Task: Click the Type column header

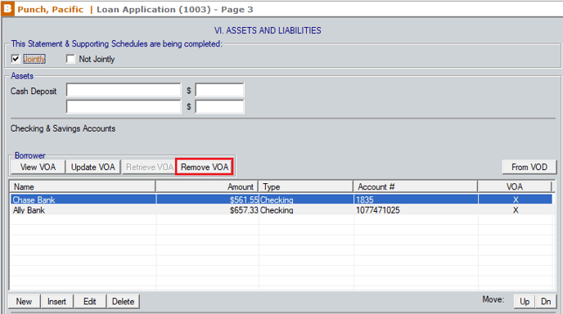Action: (x=306, y=186)
